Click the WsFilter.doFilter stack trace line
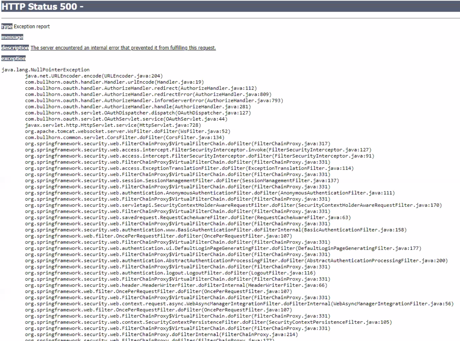The image size is (460, 341). pos(127,131)
